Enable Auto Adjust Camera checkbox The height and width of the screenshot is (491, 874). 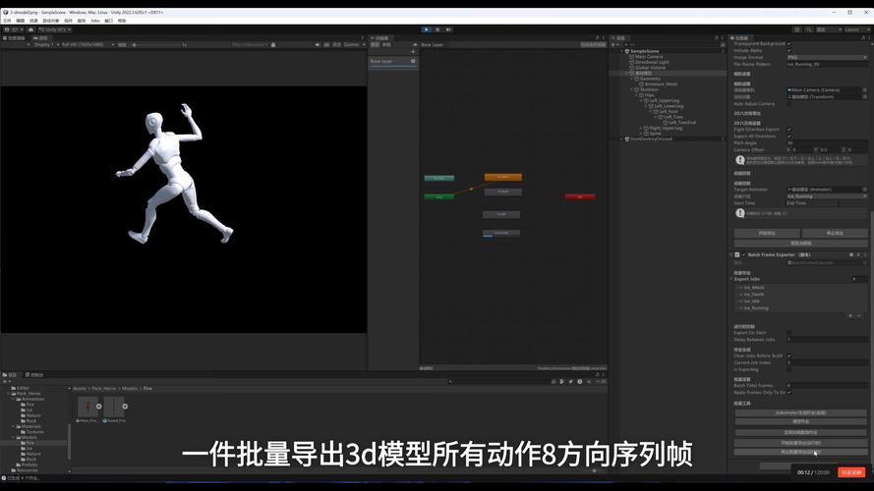[x=788, y=103]
